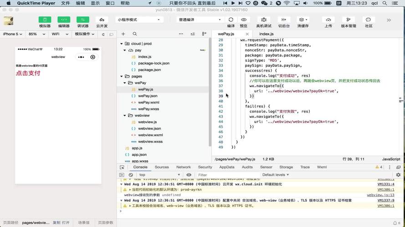The image size is (405, 227).
Task: Collapse the cloud | prod folder
Action: [x=121, y=44]
